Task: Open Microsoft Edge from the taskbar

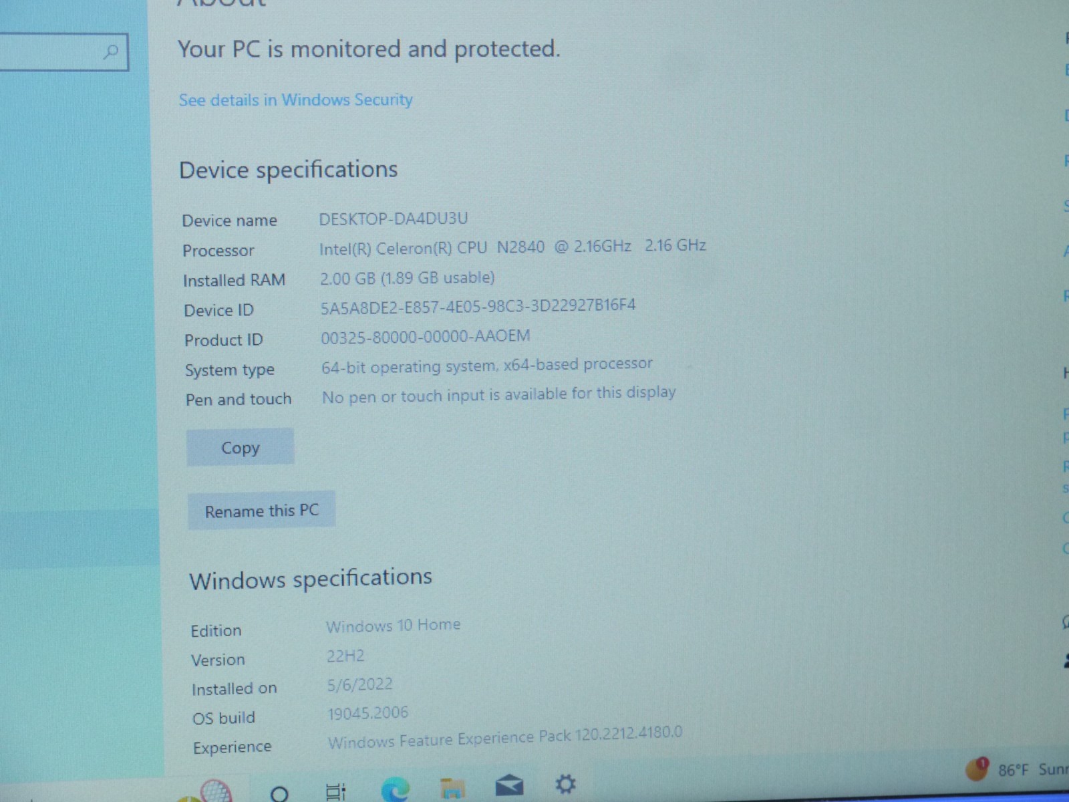Action: tap(395, 789)
